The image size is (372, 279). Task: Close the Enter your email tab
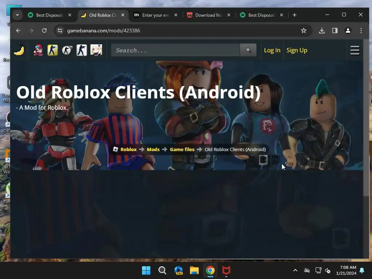(x=175, y=15)
